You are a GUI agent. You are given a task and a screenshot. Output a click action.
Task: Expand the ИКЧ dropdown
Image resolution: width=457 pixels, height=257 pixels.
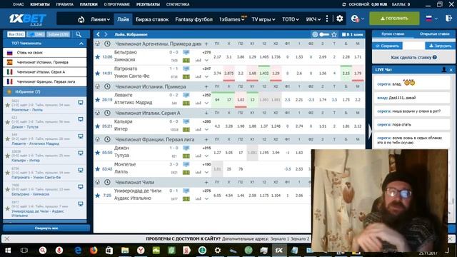tap(313, 19)
